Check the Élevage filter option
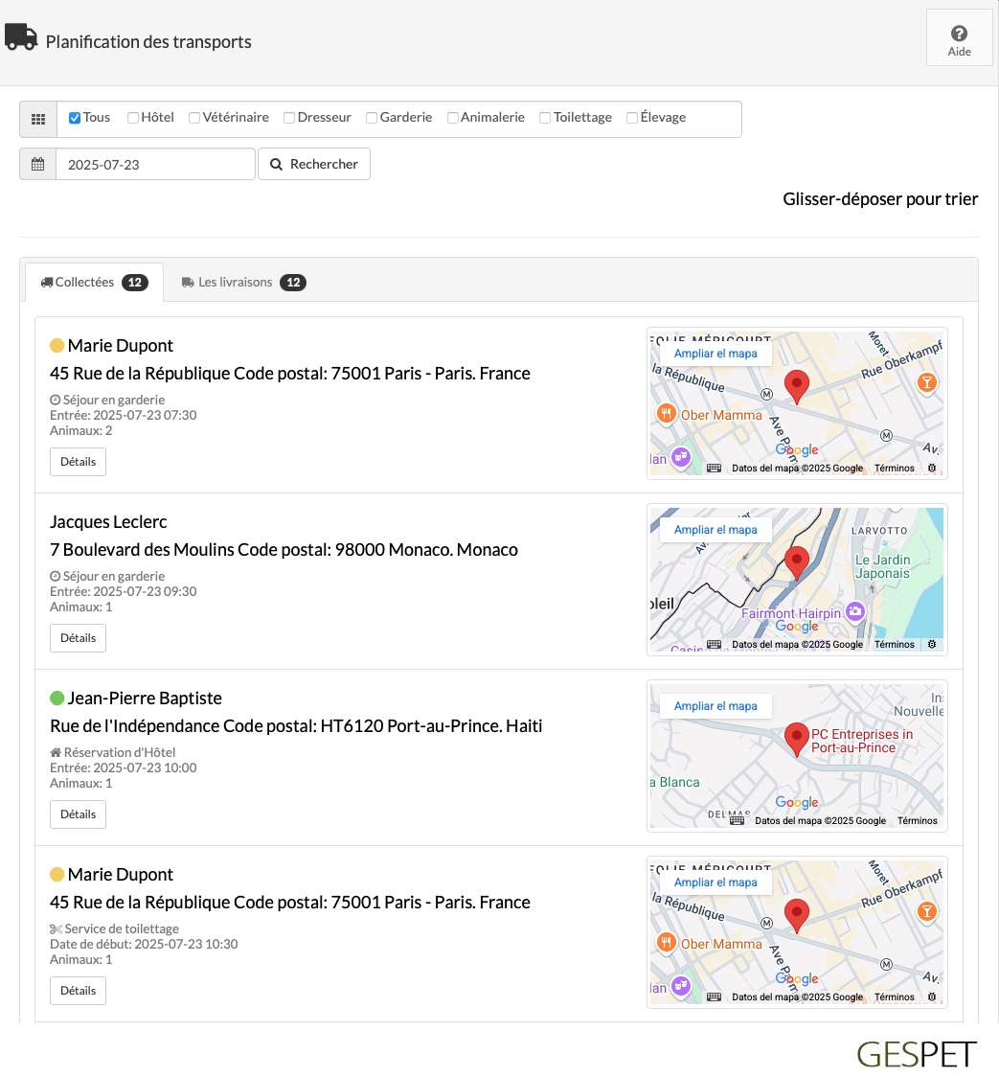 point(632,118)
